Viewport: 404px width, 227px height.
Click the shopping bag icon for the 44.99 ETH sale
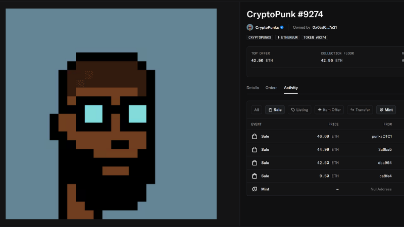click(x=255, y=149)
